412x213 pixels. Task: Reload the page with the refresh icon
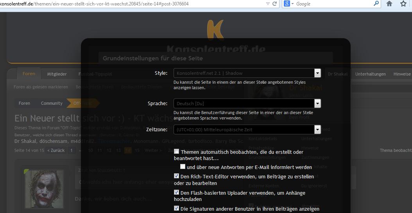274,4
